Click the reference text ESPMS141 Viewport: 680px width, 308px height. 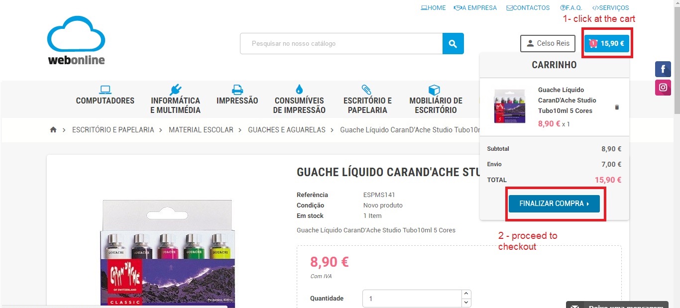click(x=379, y=195)
